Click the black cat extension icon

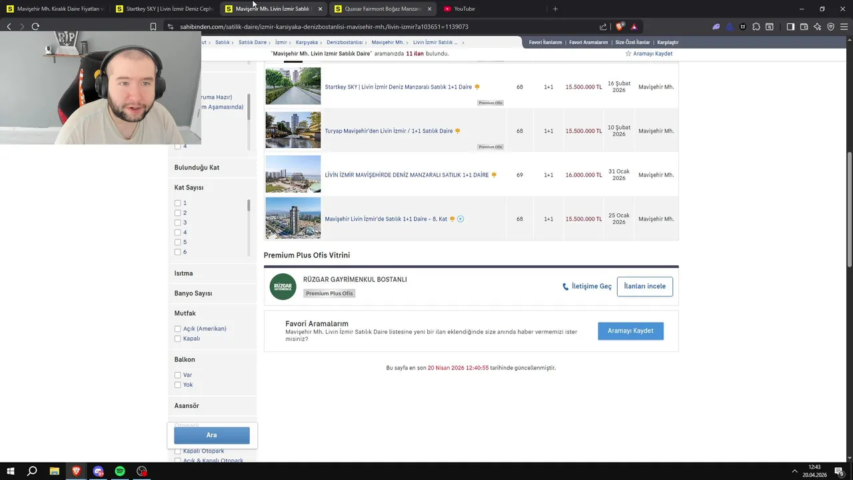coord(743,27)
